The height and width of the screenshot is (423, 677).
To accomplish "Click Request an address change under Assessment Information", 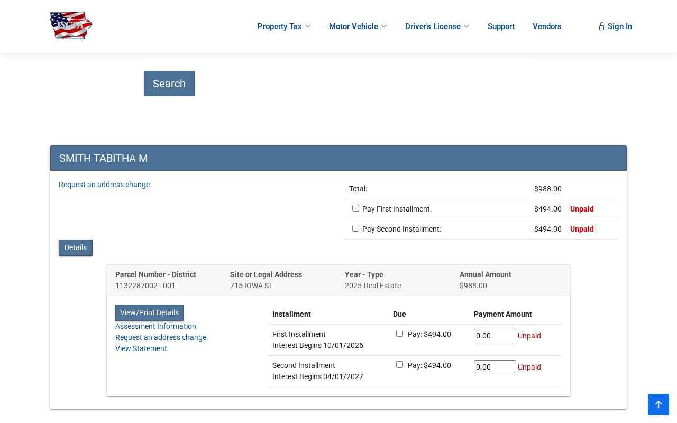I will click(x=162, y=337).
